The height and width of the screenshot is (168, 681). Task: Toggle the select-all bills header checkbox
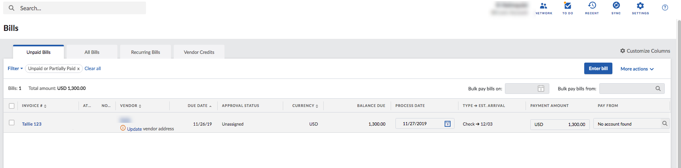[12, 106]
